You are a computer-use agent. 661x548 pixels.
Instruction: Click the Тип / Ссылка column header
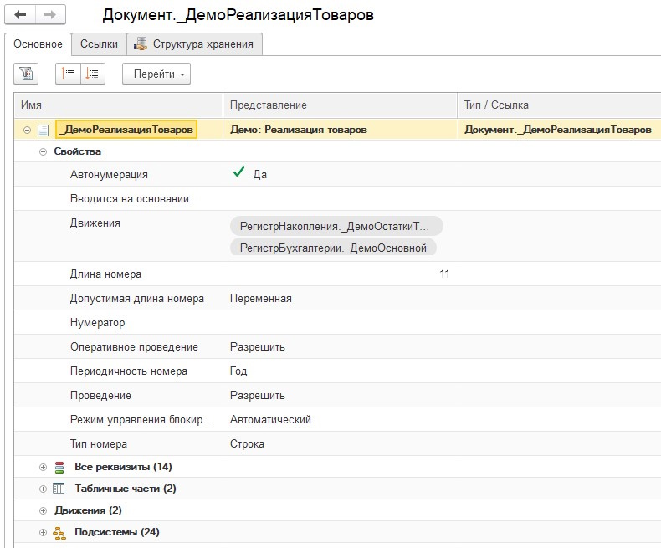pyautogui.click(x=559, y=105)
